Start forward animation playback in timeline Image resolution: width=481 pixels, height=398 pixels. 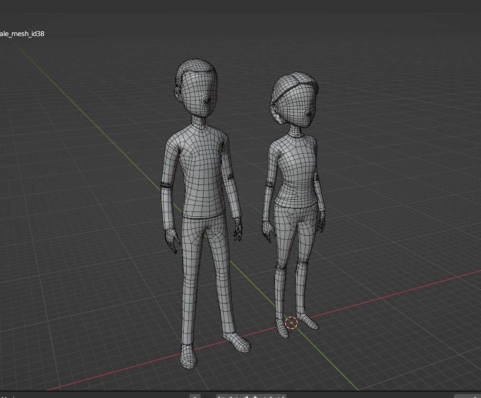tap(257, 396)
